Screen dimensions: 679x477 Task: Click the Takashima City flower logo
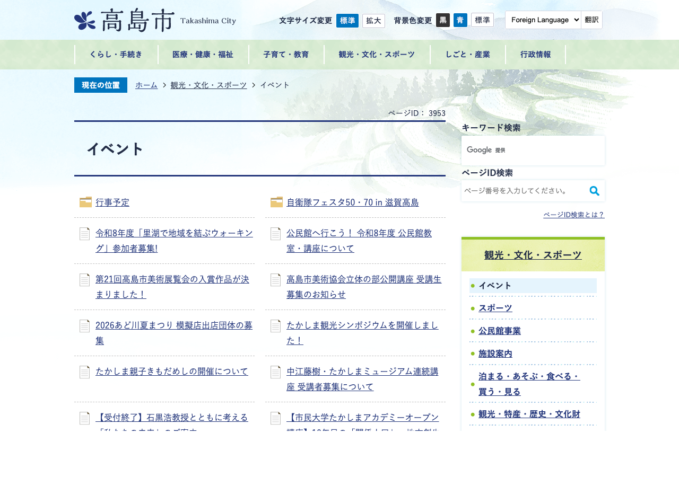point(85,21)
